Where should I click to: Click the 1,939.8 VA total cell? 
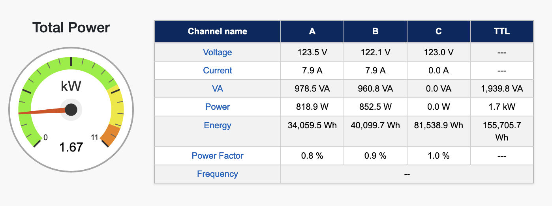click(501, 89)
